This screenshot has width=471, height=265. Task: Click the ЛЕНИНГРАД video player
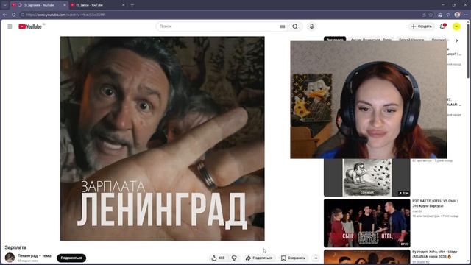[162, 138]
